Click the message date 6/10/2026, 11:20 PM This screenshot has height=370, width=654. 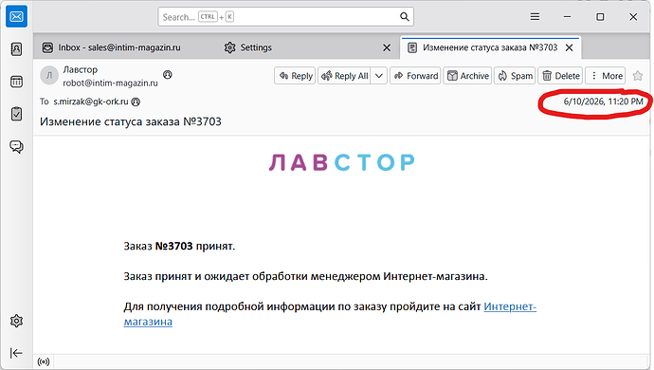(603, 102)
